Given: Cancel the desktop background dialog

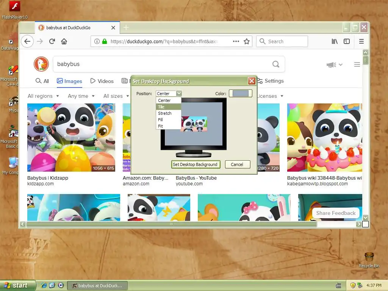Looking at the screenshot, I should point(237,164).
